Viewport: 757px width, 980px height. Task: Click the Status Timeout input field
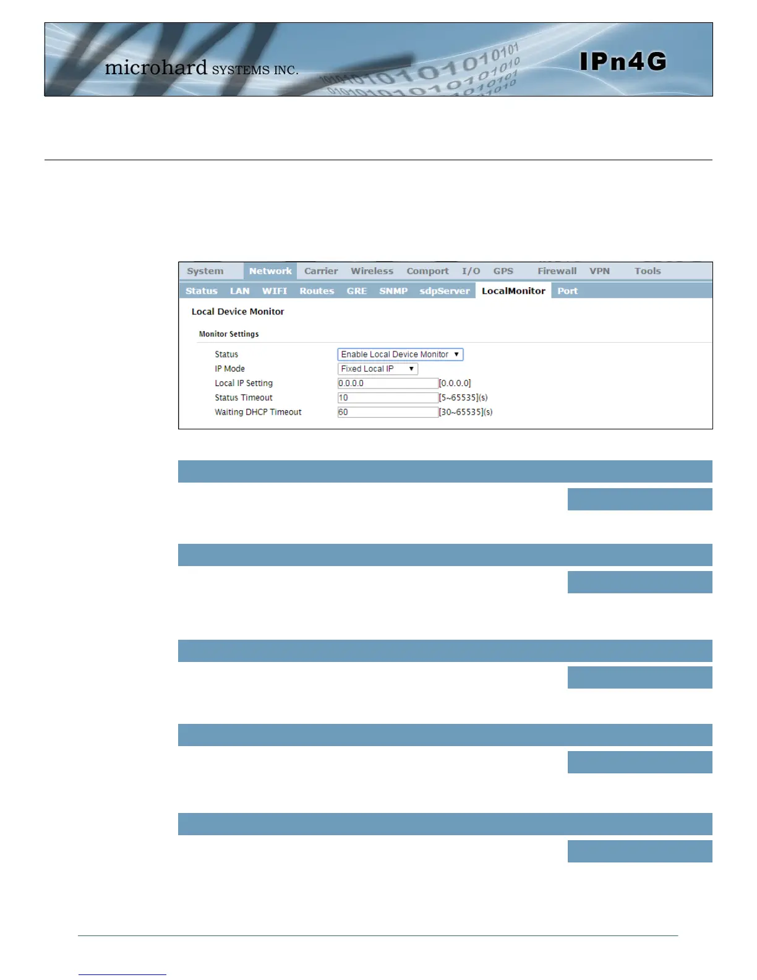click(388, 398)
